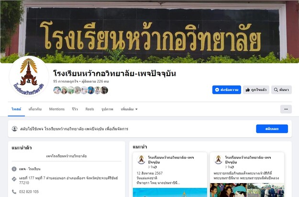Click the info icon beside เพจ · โรงเรียน
The image size is (299, 197).
point(14,169)
